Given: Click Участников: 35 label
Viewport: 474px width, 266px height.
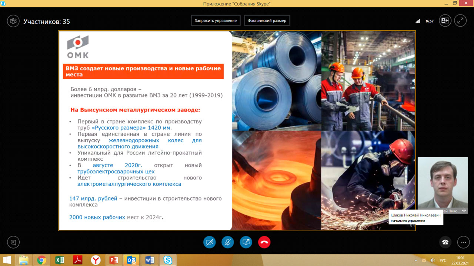Looking at the screenshot, I should click(x=47, y=21).
